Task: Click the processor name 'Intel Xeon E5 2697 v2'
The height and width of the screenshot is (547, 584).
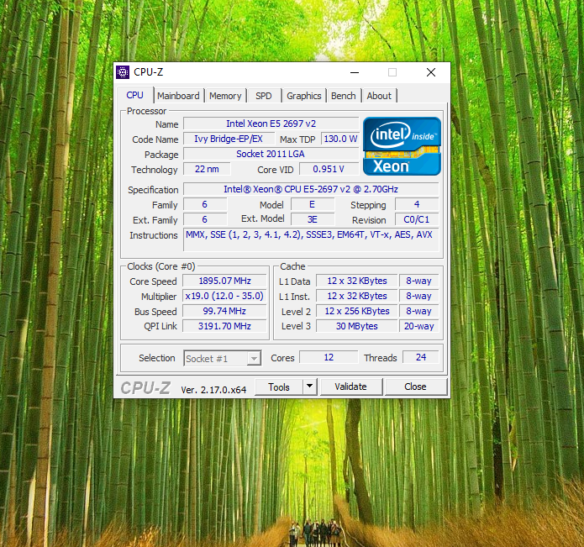Action: (271, 124)
